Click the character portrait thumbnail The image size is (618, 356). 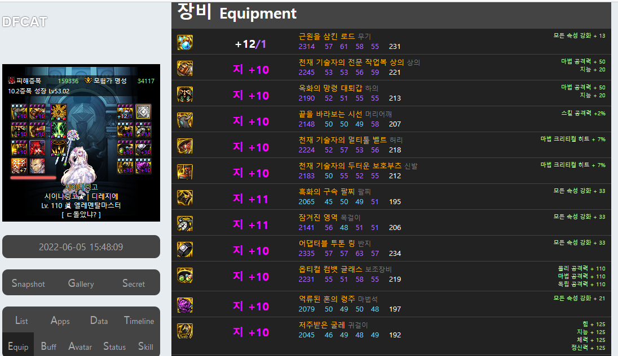(81, 143)
